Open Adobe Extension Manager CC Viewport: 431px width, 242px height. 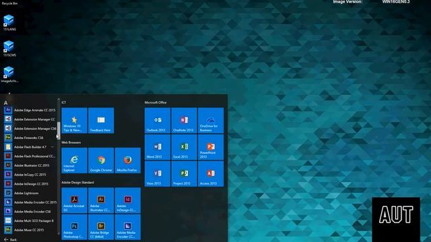click(30, 120)
